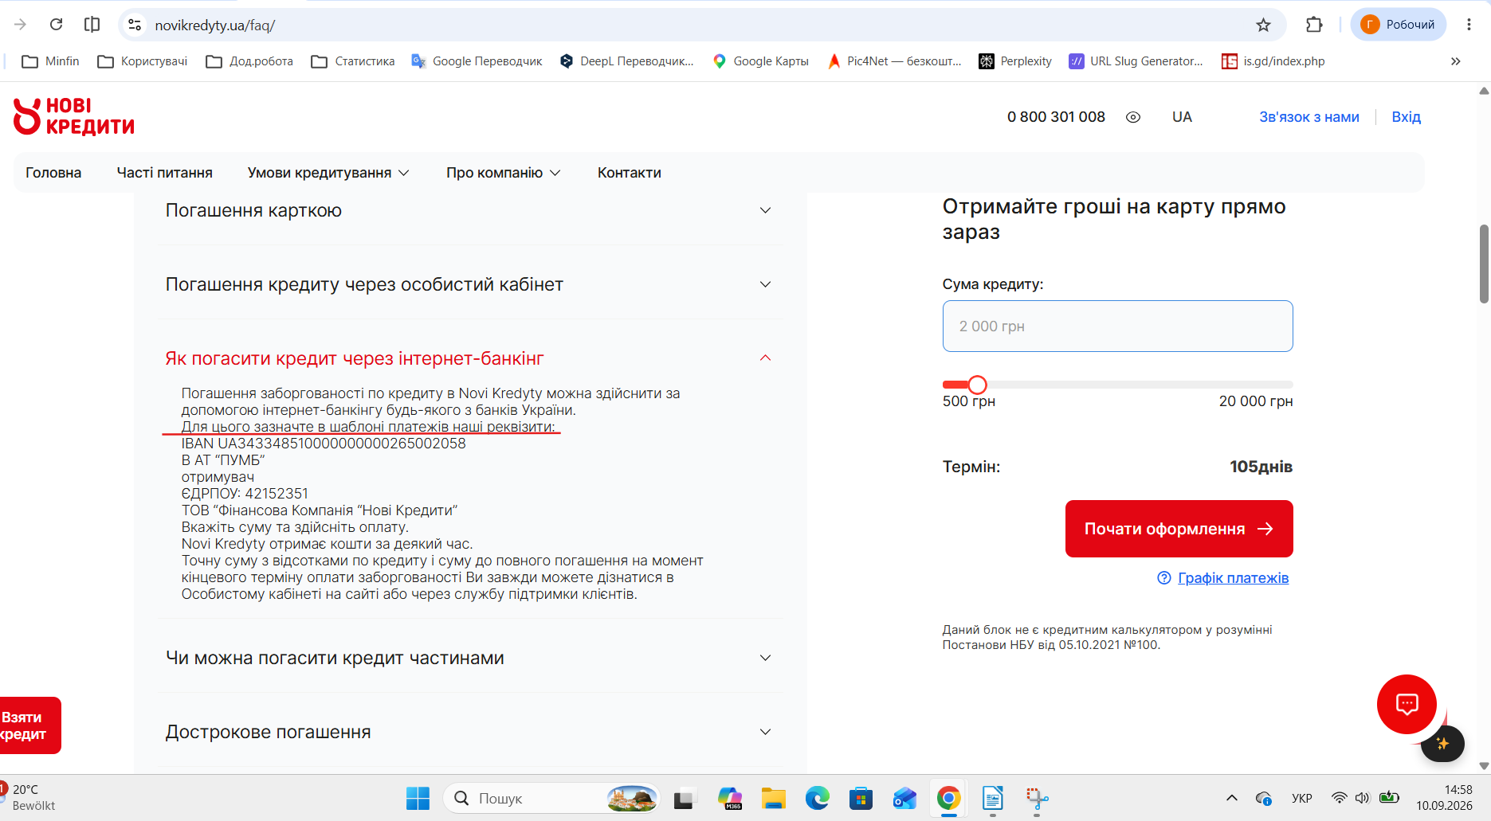Go to Часті питання menu item
The height and width of the screenshot is (821, 1491).
[165, 173]
